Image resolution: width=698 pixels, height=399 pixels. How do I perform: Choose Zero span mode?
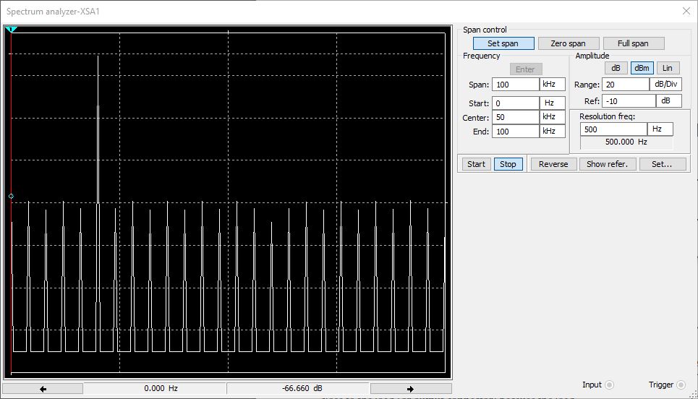(x=568, y=43)
